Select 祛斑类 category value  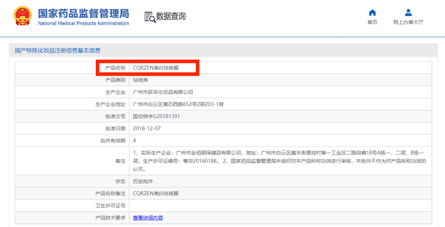point(141,80)
